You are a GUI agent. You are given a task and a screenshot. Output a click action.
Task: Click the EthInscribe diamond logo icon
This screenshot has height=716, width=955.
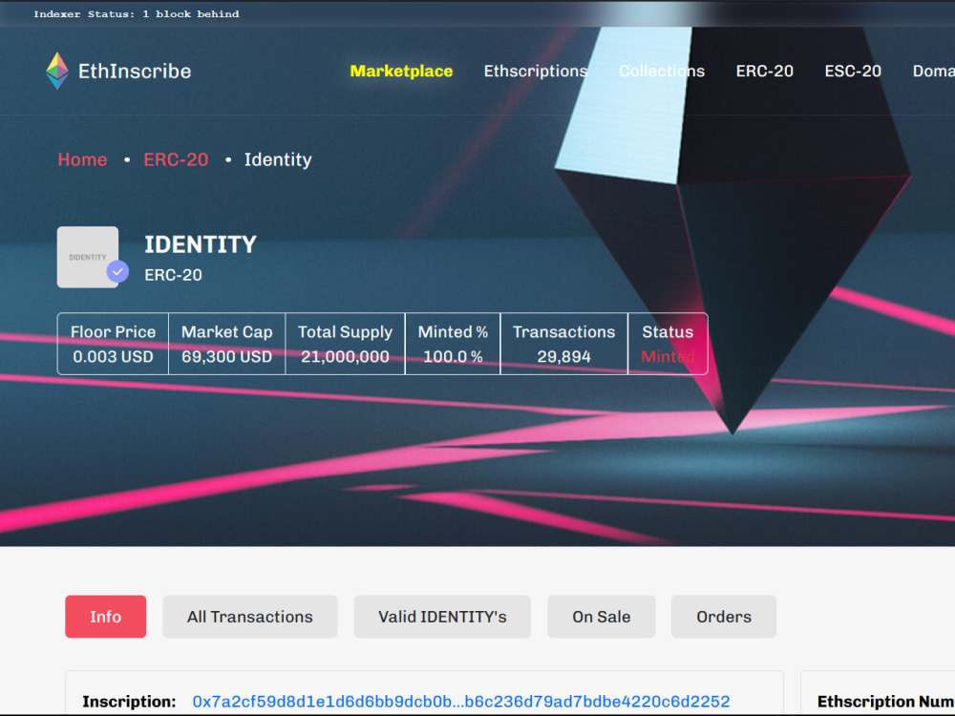[57, 71]
